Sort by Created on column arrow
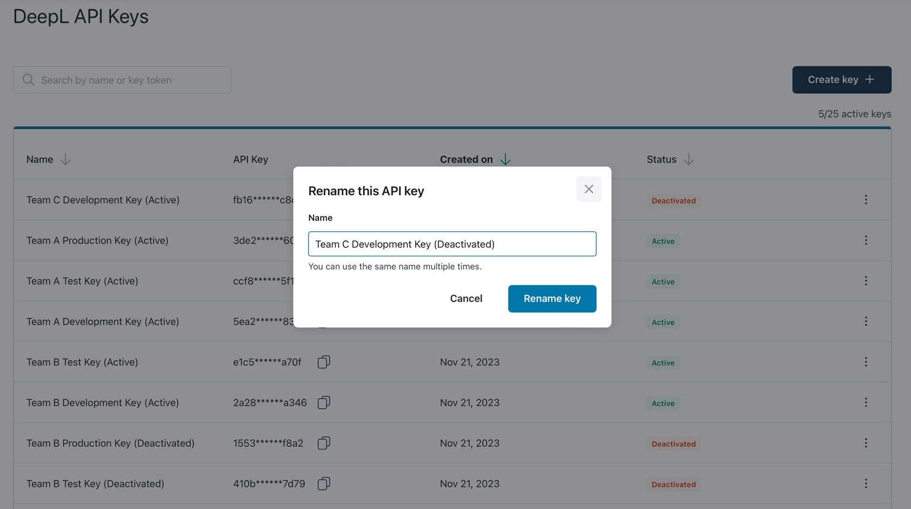The image size is (911, 509). 505,160
